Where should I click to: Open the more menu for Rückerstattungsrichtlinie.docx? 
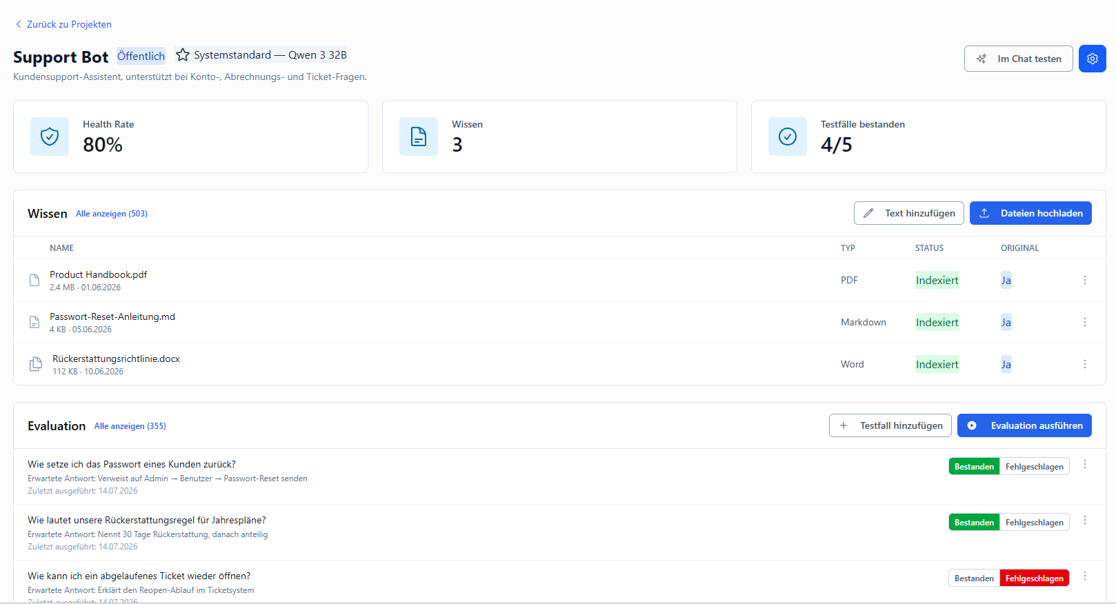click(x=1084, y=364)
